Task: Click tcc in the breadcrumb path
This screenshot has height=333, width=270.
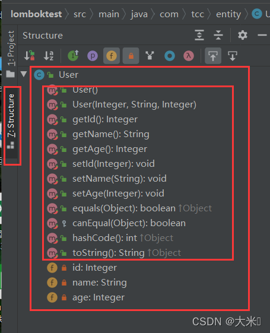Action: point(198,14)
